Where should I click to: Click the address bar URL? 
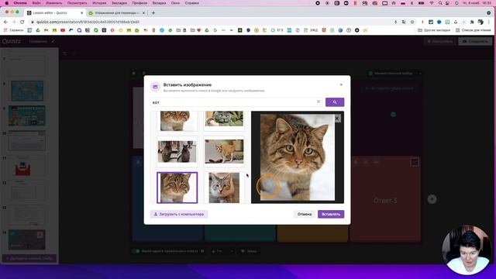(x=88, y=22)
